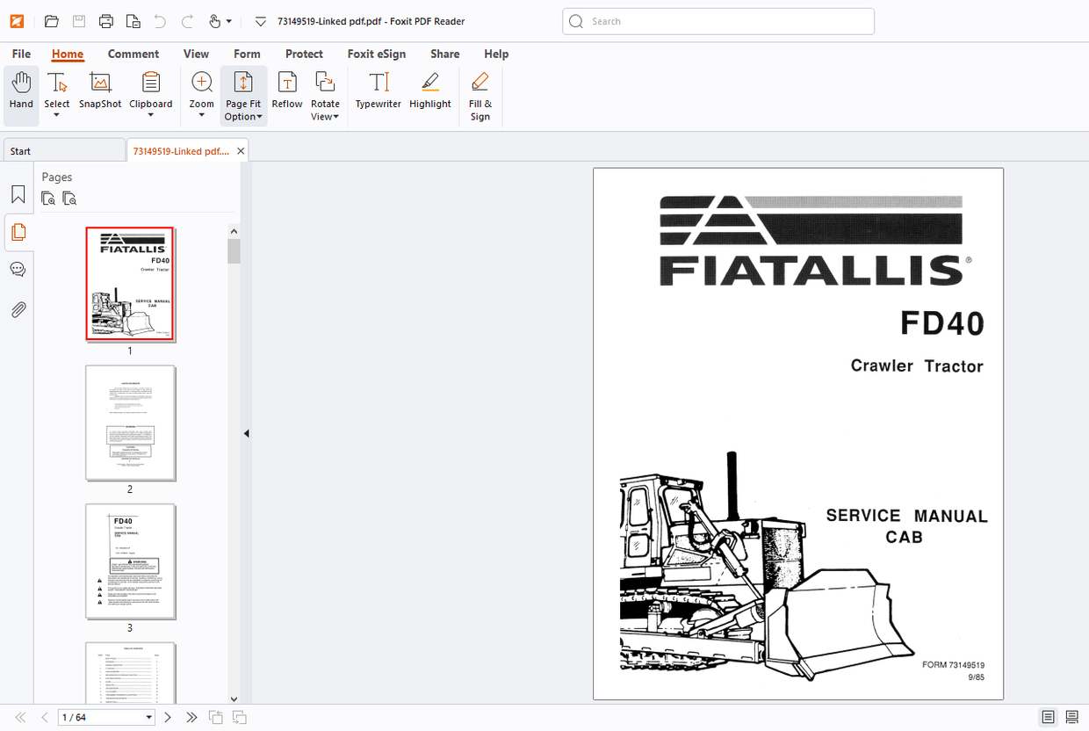Collapse the Pages navigation panel

coord(246,433)
